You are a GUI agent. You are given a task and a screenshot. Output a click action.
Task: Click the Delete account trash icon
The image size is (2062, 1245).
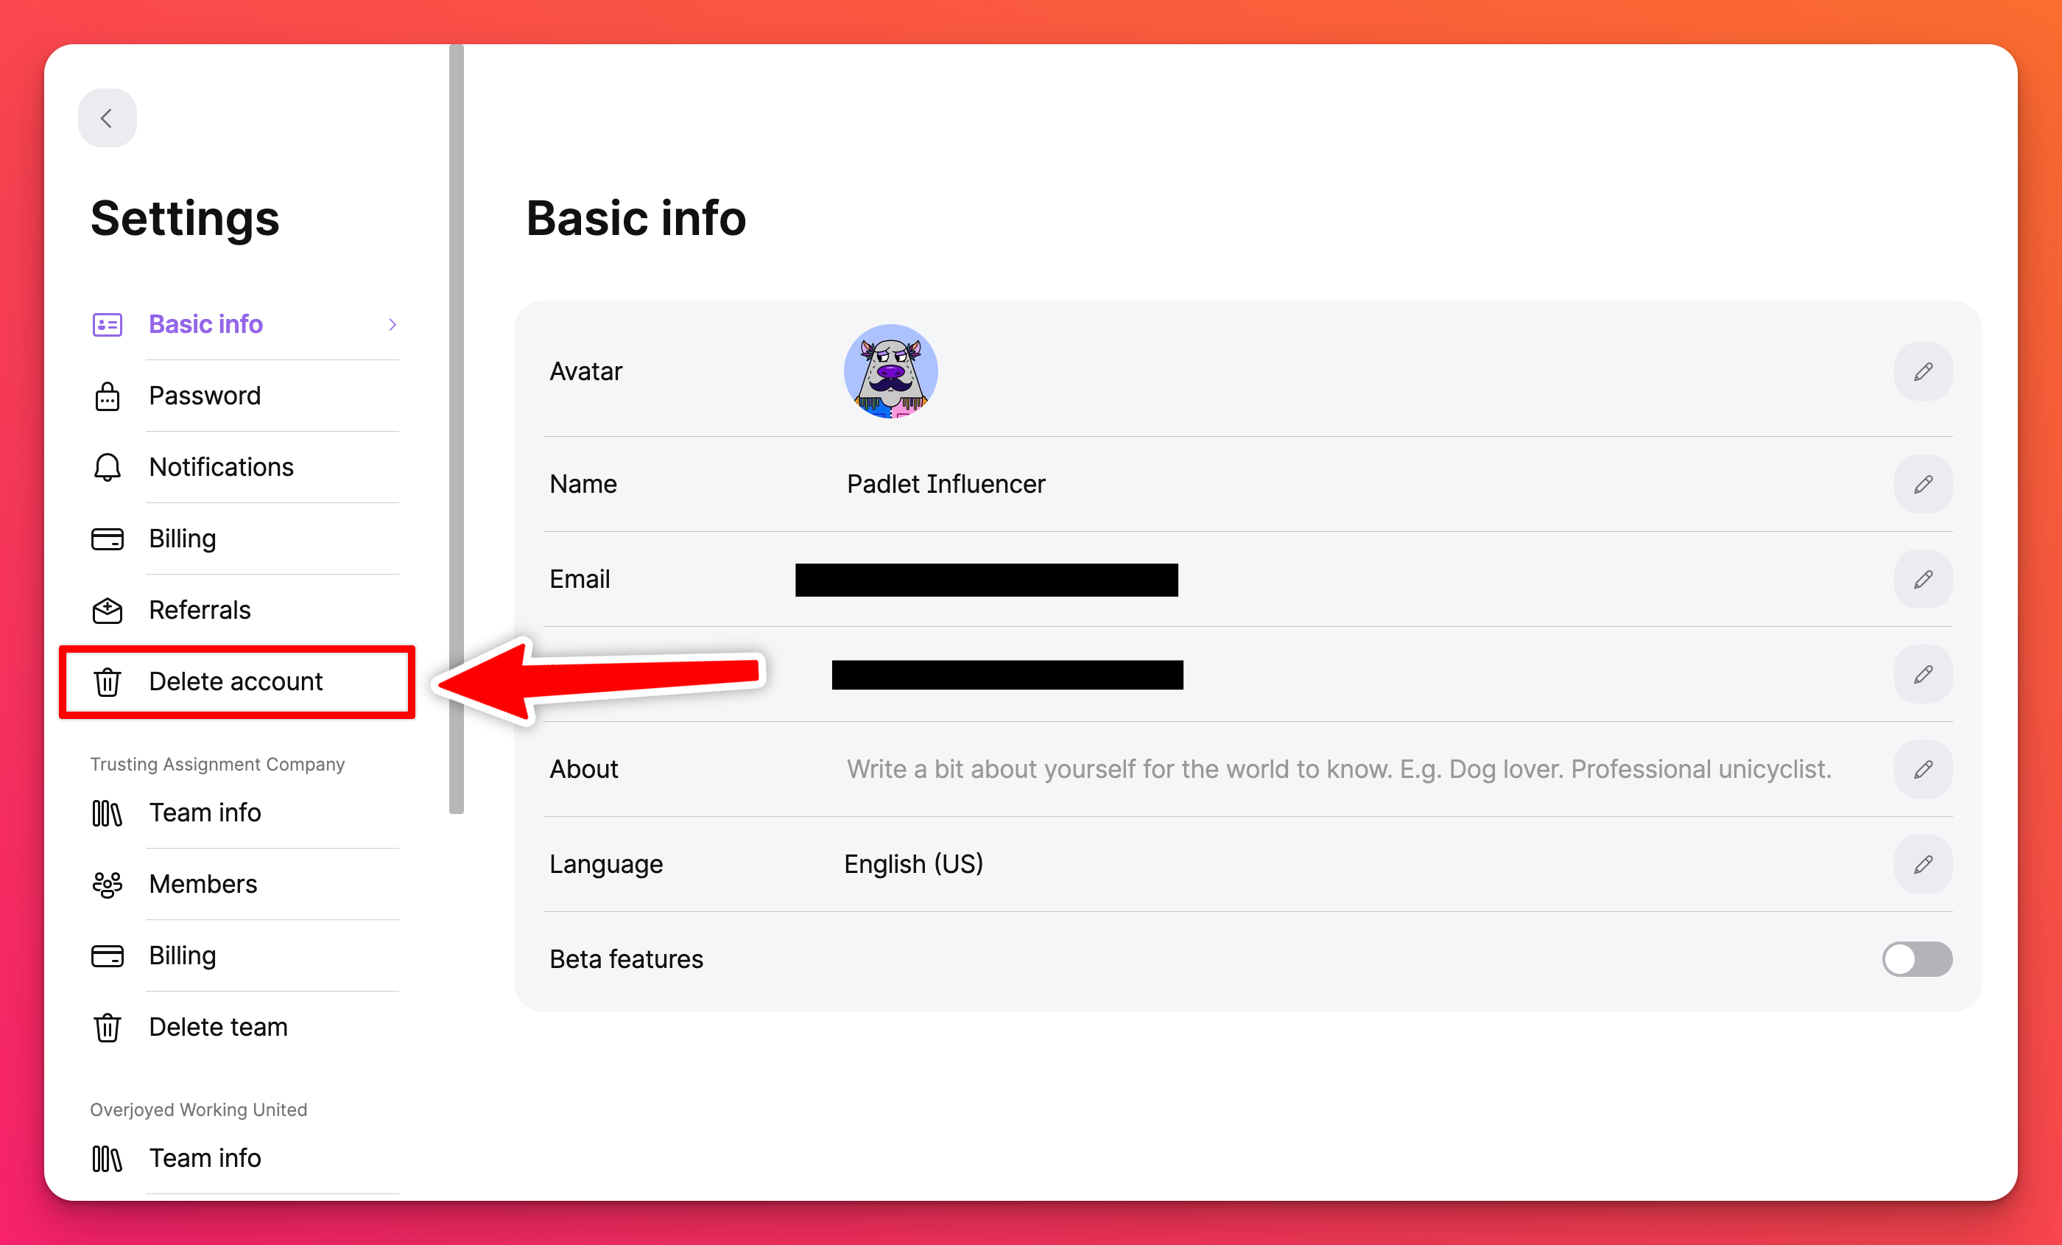pos(110,679)
